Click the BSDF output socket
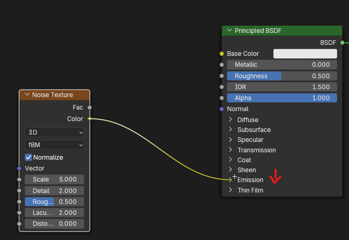This screenshot has width=349, height=240. 342,43
